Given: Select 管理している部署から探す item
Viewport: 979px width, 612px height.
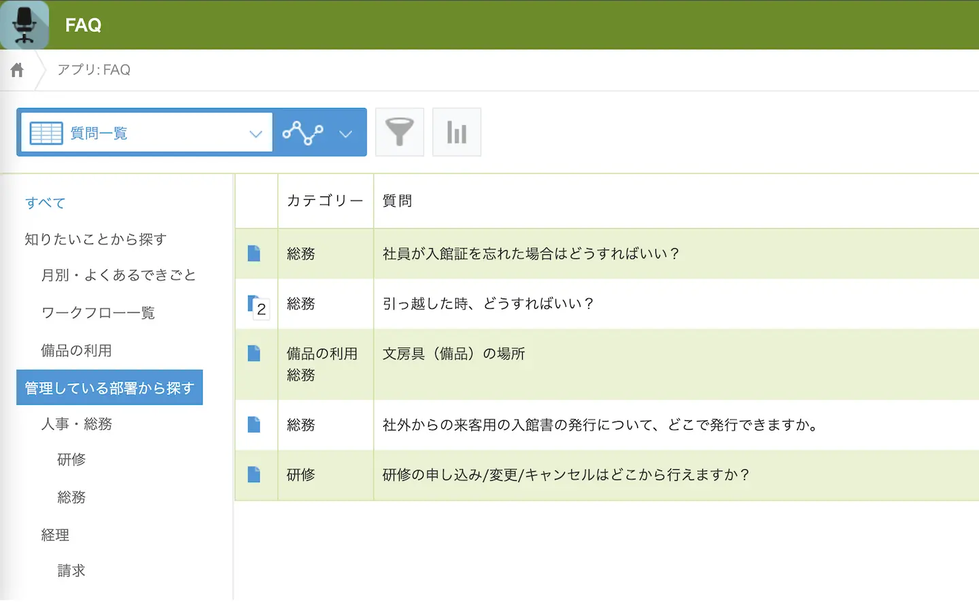Looking at the screenshot, I should tap(109, 388).
